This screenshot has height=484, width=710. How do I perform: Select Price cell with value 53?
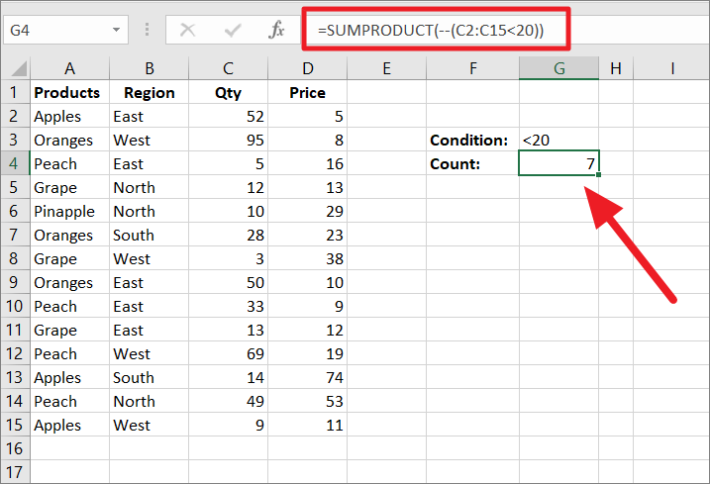(x=307, y=401)
